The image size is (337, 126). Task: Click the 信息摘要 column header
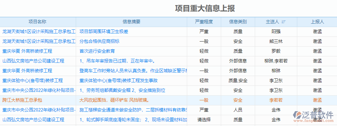click(x=131, y=22)
